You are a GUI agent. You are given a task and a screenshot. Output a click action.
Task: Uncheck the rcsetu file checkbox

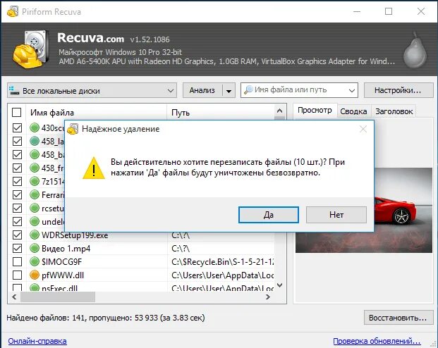click(x=17, y=209)
